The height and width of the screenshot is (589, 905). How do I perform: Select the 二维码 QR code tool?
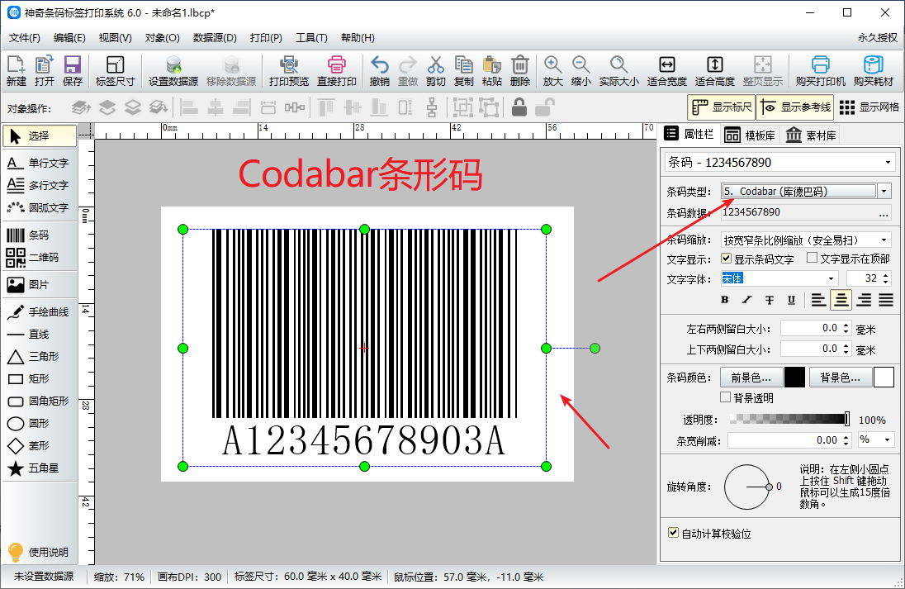tap(40, 258)
